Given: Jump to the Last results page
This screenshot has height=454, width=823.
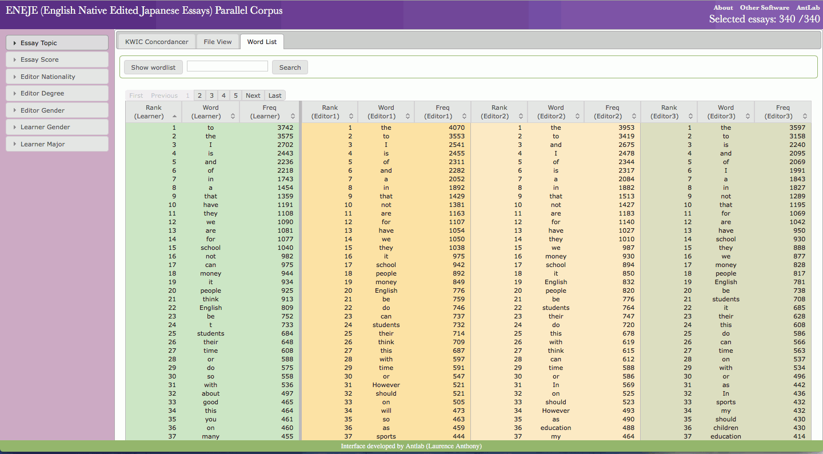Looking at the screenshot, I should [275, 95].
